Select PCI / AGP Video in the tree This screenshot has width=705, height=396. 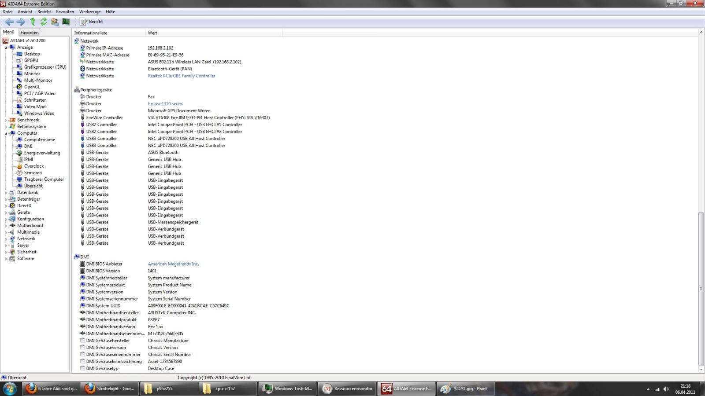click(x=40, y=94)
